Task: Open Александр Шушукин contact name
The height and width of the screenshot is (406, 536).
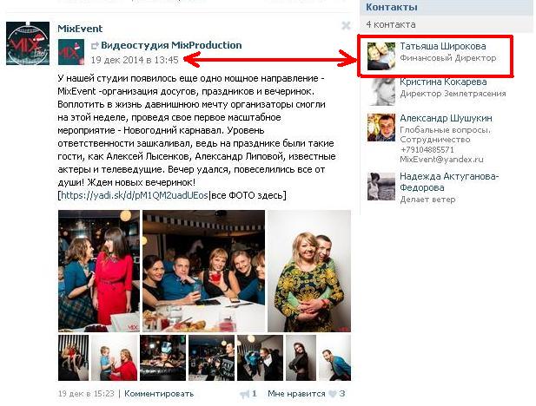Action: click(447, 118)
